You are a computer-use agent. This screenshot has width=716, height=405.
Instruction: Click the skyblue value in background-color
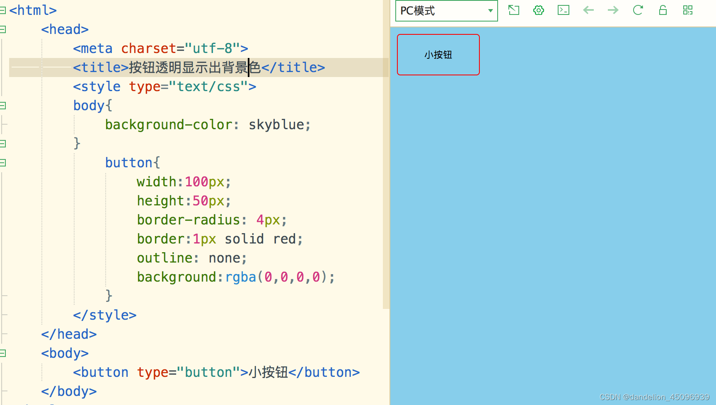pos(276,125)
